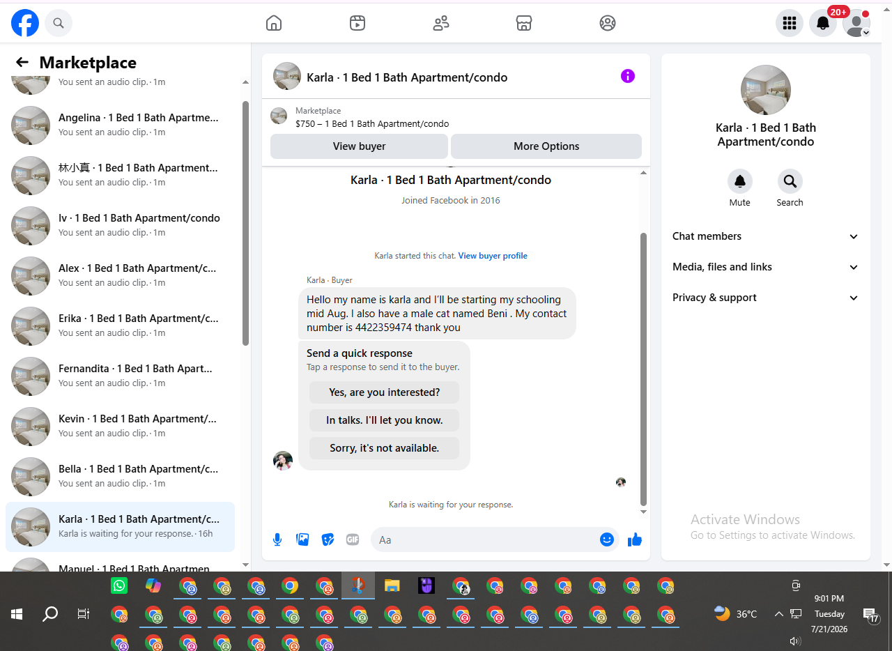Open the Windows Start menu
Viewport: 892px width, 651px height.
coord(17,614)
